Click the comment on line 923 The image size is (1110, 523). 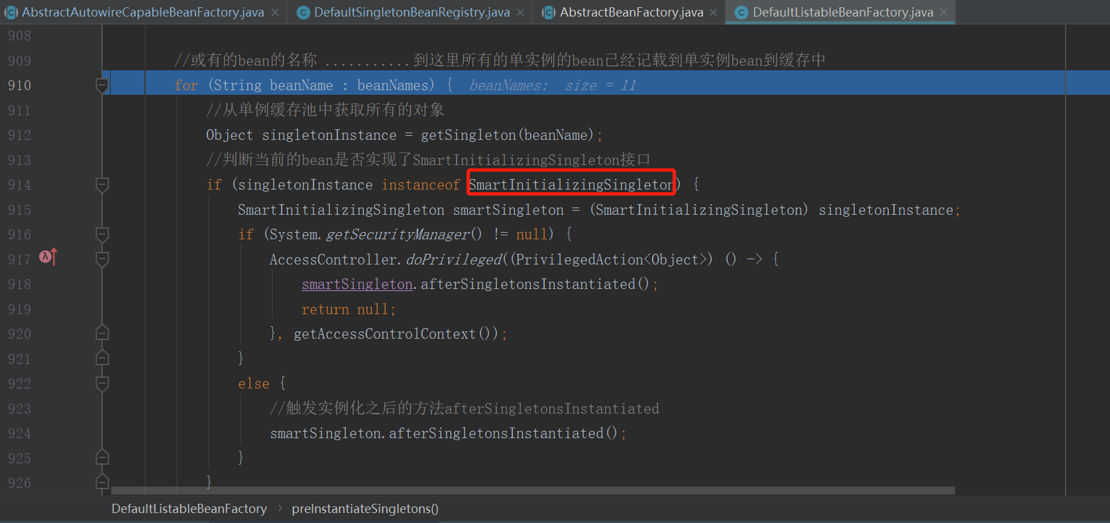coord(465,408)
